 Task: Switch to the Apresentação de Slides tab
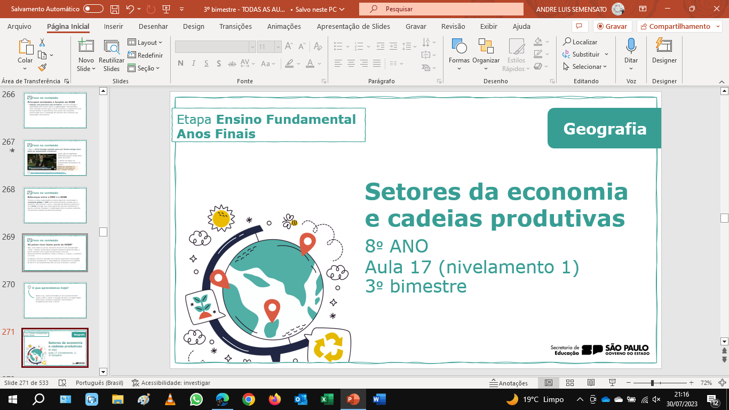point(353,26)
